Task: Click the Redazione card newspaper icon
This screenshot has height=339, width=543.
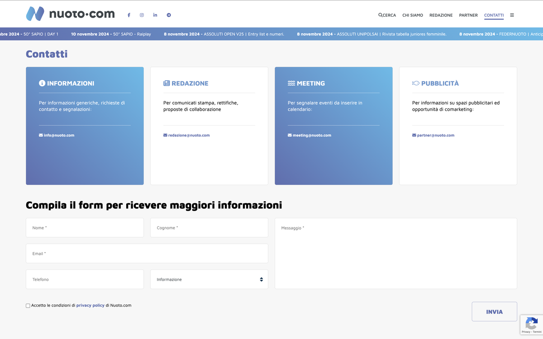Action: 167,83
